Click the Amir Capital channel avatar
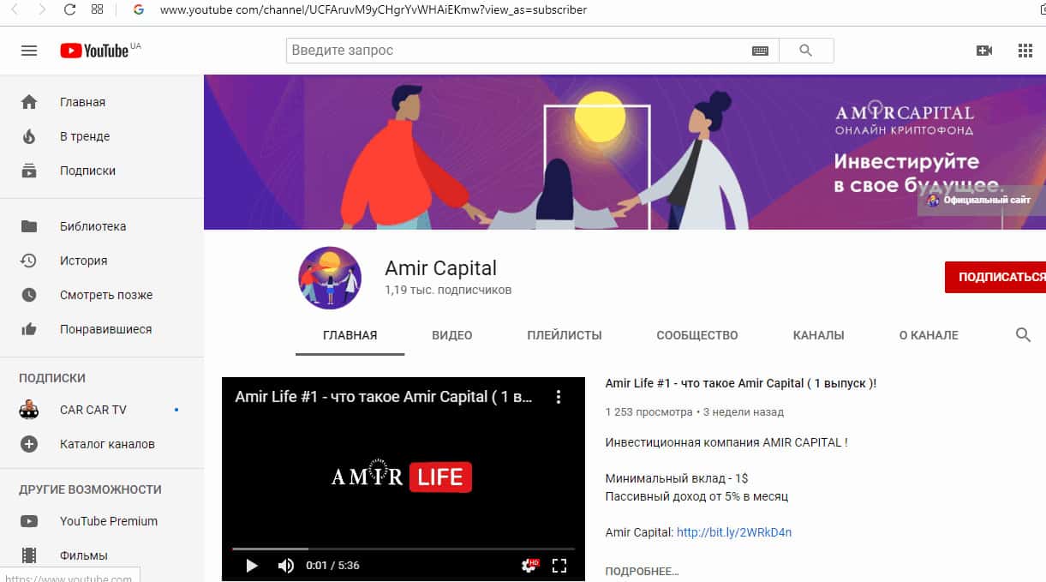1046x582 pixels. (330, 278)
